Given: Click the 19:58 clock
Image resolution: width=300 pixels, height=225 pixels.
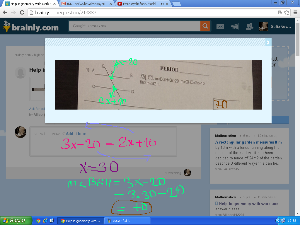Looking at the screenshot, I should click(x=292, y=221).
